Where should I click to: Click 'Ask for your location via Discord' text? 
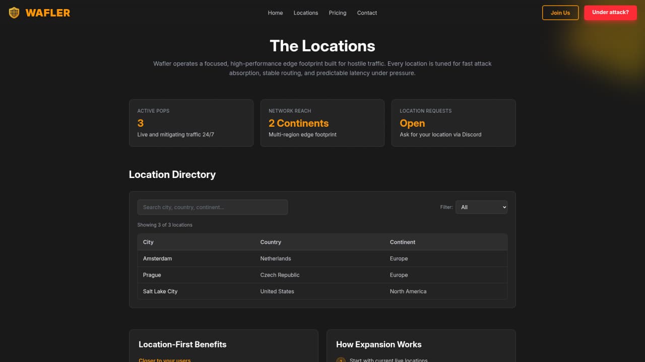(440, 135)
